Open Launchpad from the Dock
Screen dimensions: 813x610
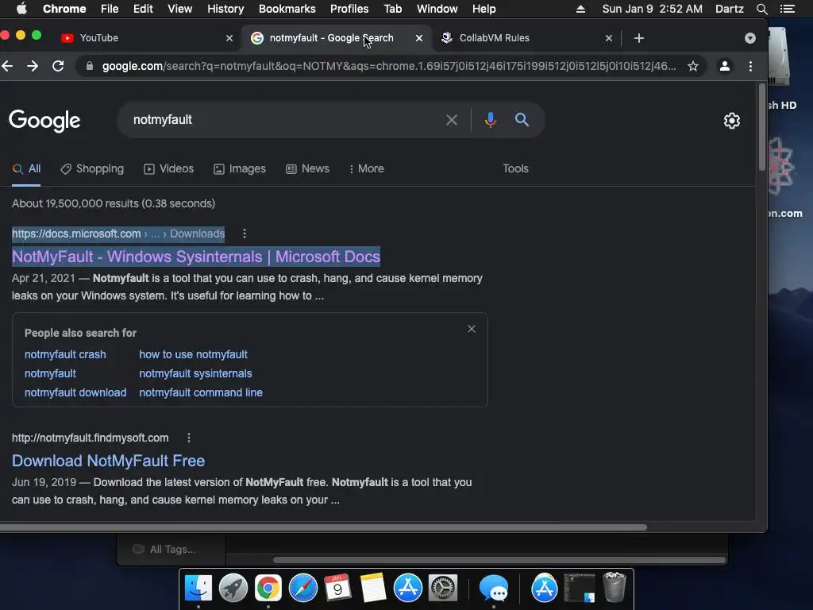233,589
